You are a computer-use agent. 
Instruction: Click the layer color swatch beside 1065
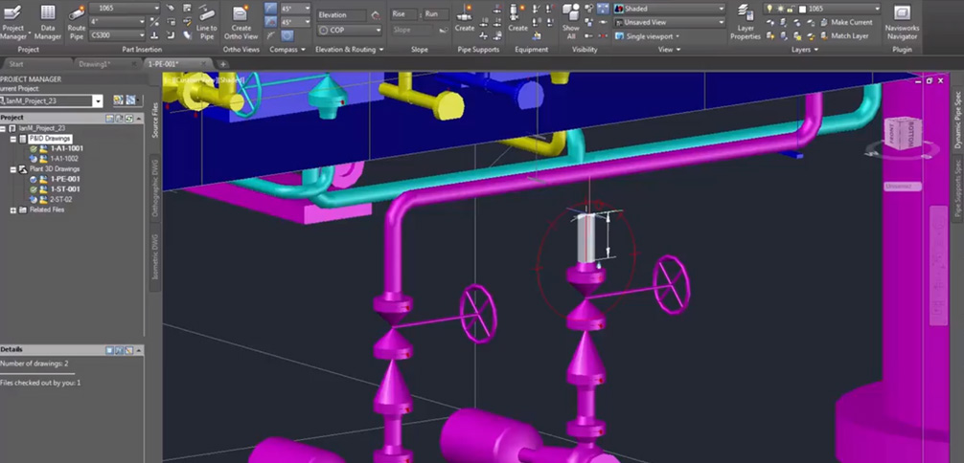[x=802, y=10]
